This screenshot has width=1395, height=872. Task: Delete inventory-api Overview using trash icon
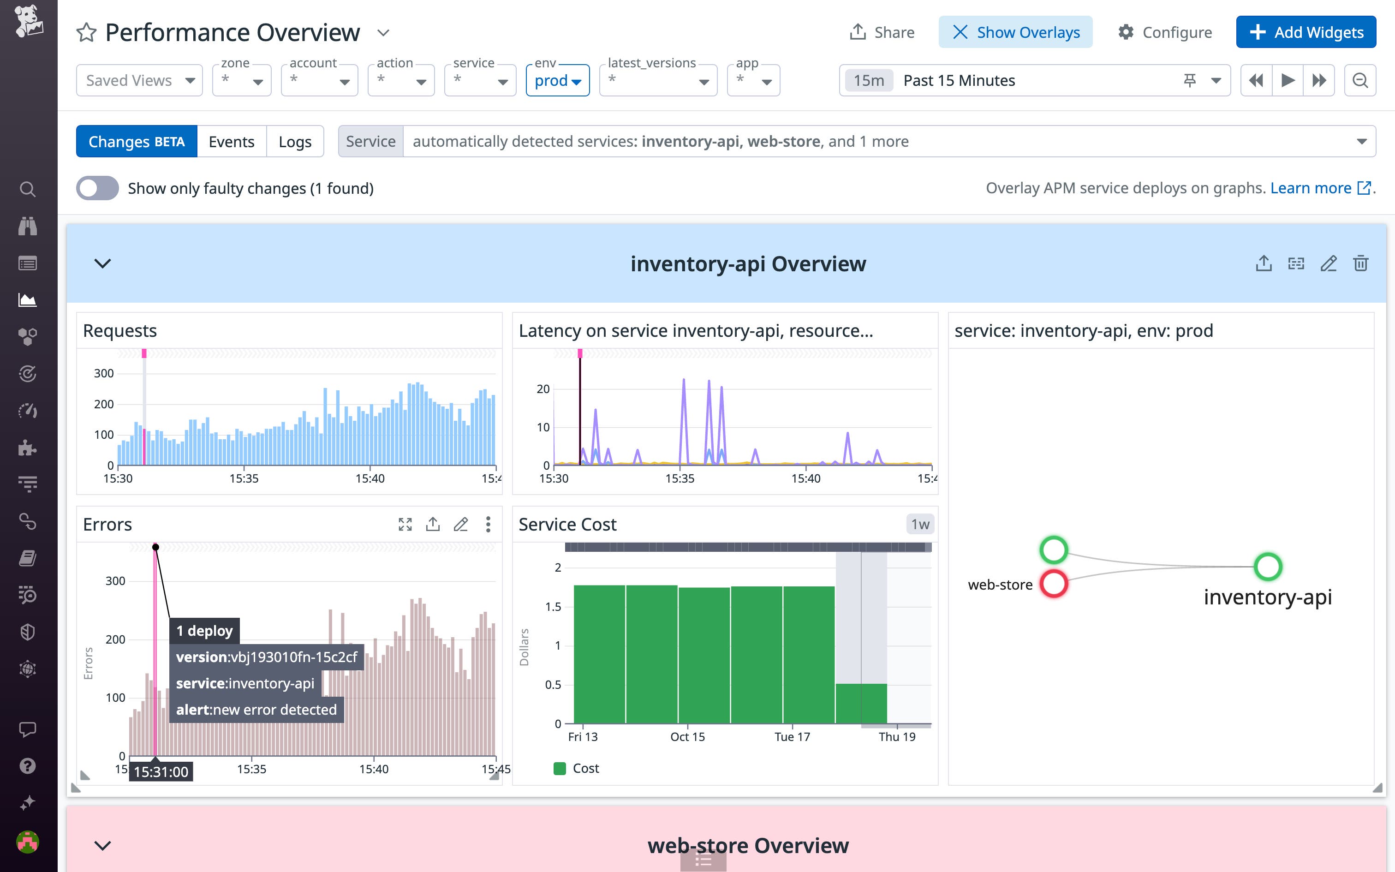pyautogui.click(x=1361, y=263)
